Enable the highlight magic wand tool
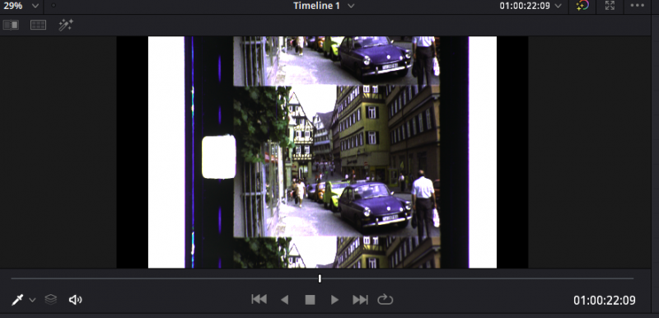 (66, 26)
